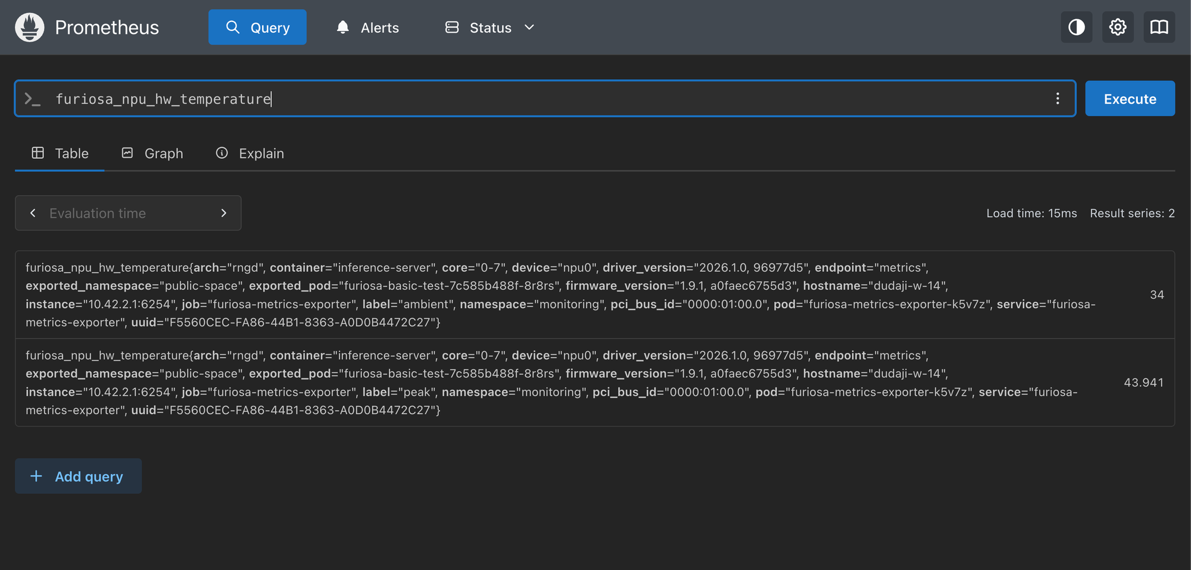Click the bell icon for Alerts

pyautogui.click(x=342, y=27)
